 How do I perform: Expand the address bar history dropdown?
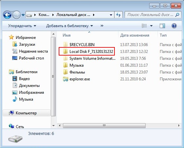(111, 15)
